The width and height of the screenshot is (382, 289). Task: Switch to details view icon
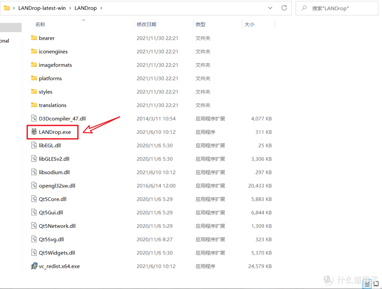367,285
